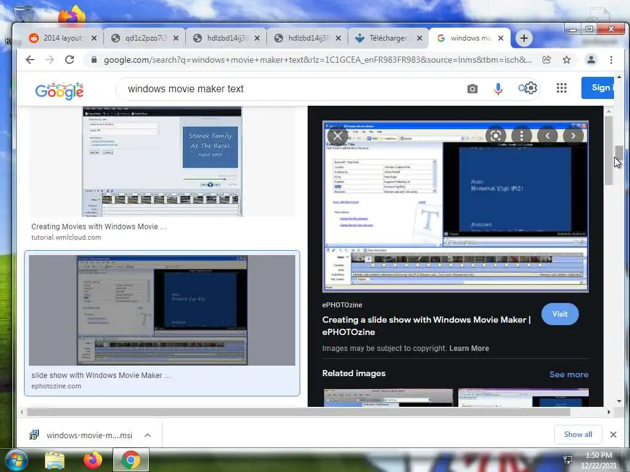Click the horizontal scrollbar right arrow
The height and width of the screenshot is (472, 630).
608,412
